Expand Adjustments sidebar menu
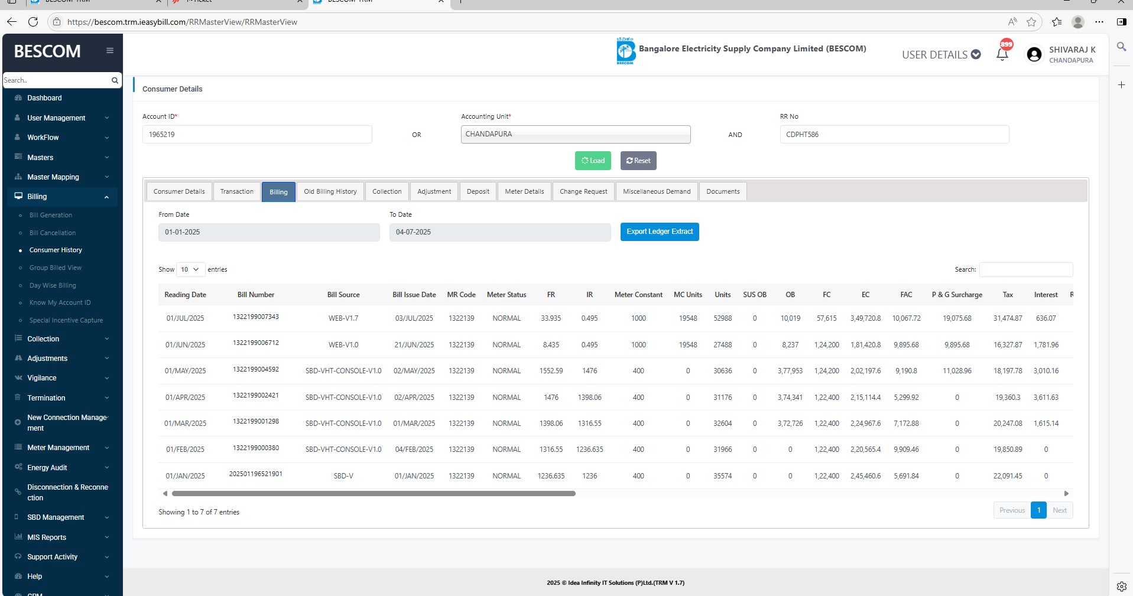Viewport: 1133px width, 596px height. [62, 359]
